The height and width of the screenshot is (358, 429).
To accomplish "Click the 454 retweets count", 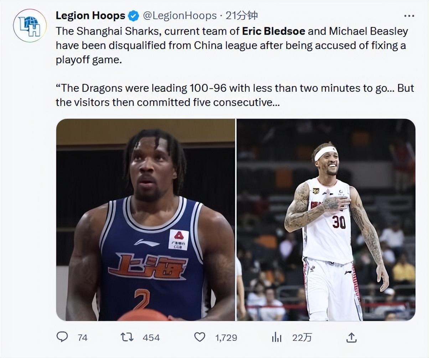I will click(x=151, y=337).
